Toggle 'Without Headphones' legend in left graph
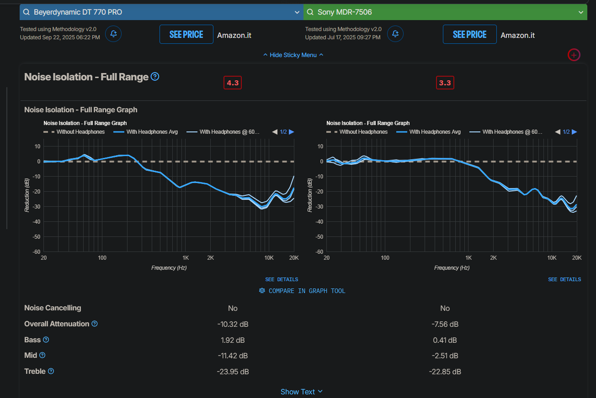 74,132
